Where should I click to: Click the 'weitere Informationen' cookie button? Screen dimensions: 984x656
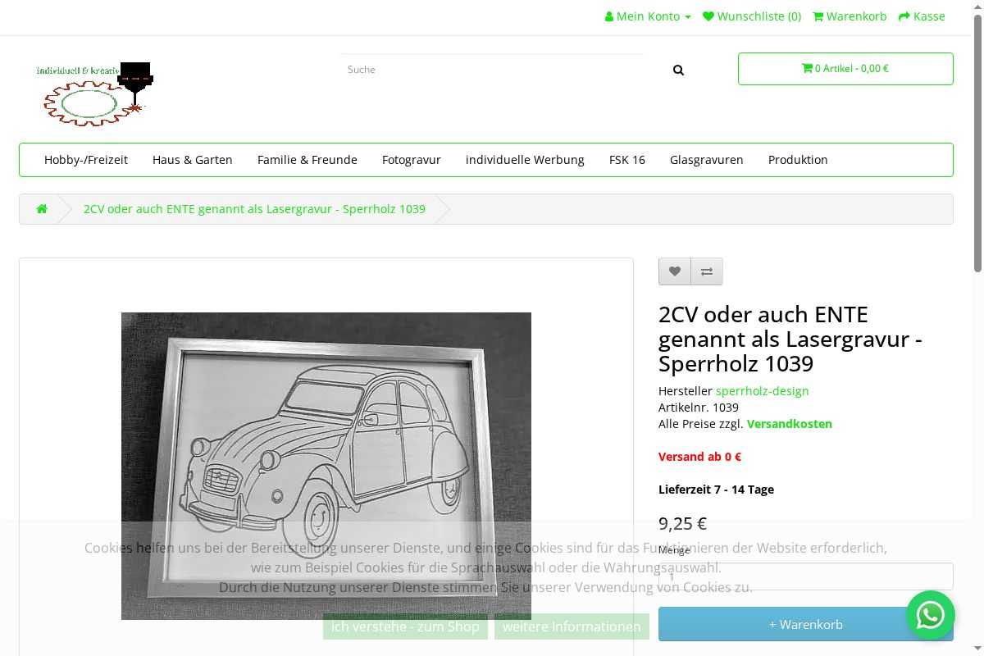572,626
